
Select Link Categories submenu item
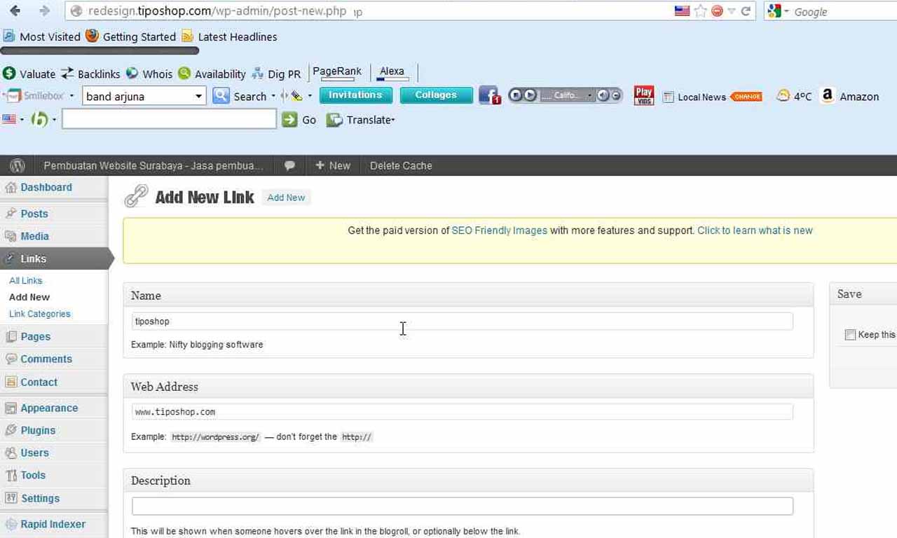tap(40, 314)
